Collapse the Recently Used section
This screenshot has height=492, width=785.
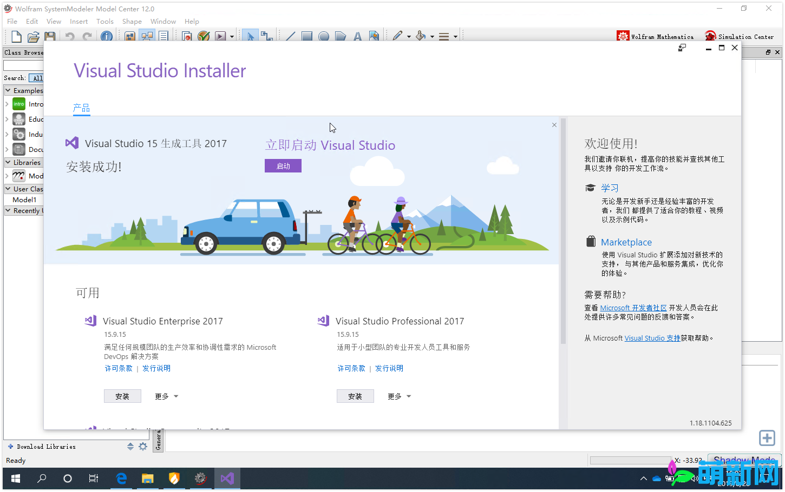[8, 210]
